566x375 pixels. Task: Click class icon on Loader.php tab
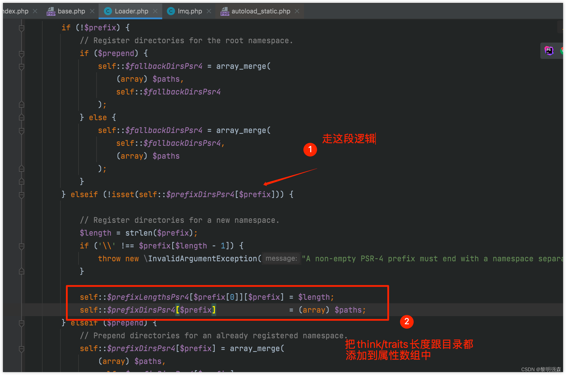pos(108,11)
